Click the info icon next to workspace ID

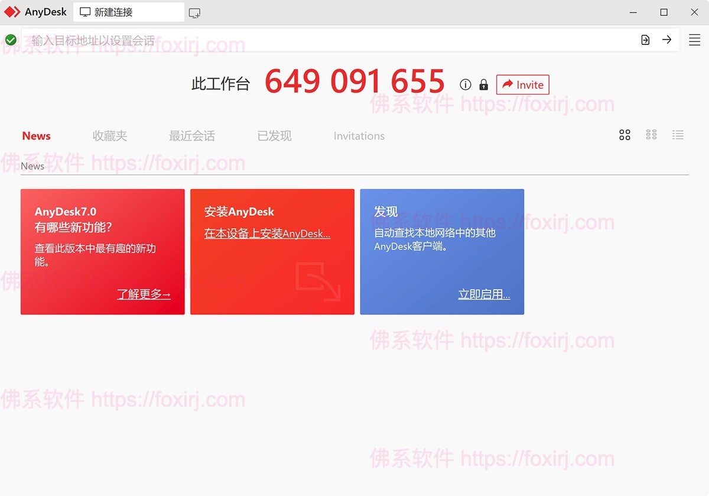tap(466, 85)
